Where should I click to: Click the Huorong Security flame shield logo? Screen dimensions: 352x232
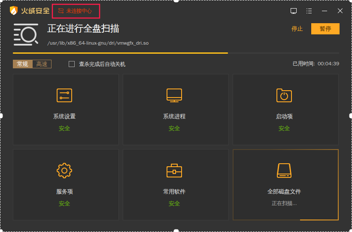pos(14,11)
